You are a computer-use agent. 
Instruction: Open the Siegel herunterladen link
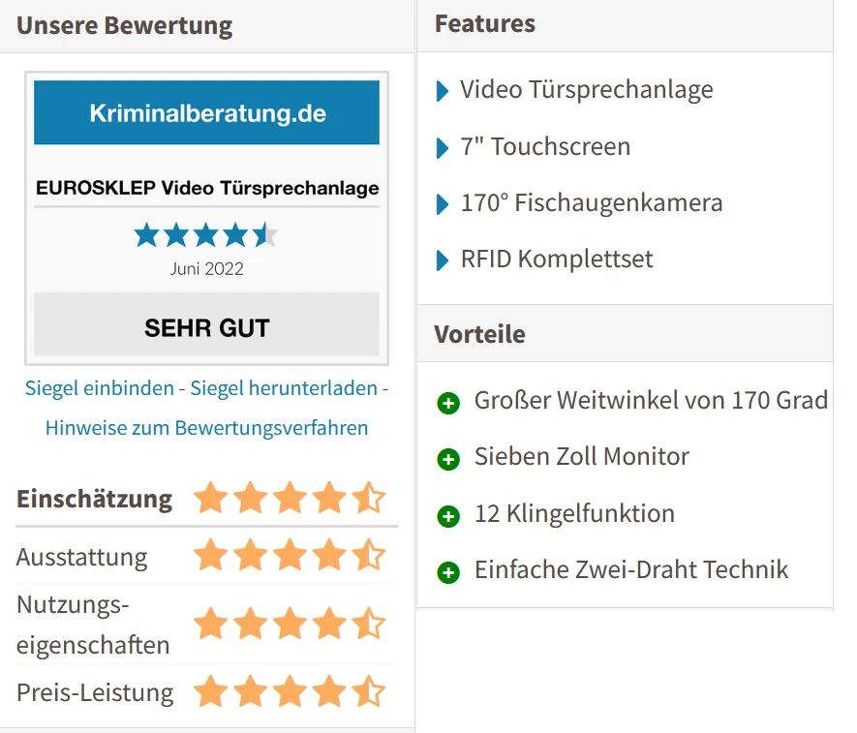click(284, 388)
